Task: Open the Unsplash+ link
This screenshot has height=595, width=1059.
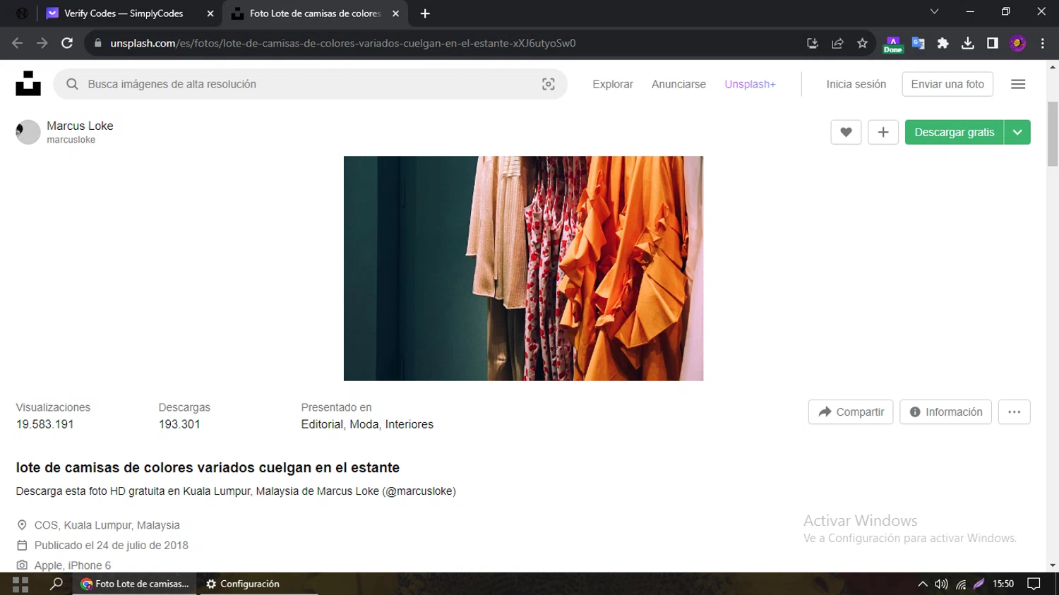Action: pyautogui.click(x=750, y=84)
